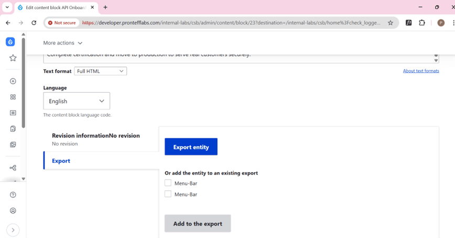Reload the page with the refresh icon
Image resolution: width=455 pixels, height=238 pixels.
click(34, 23)
